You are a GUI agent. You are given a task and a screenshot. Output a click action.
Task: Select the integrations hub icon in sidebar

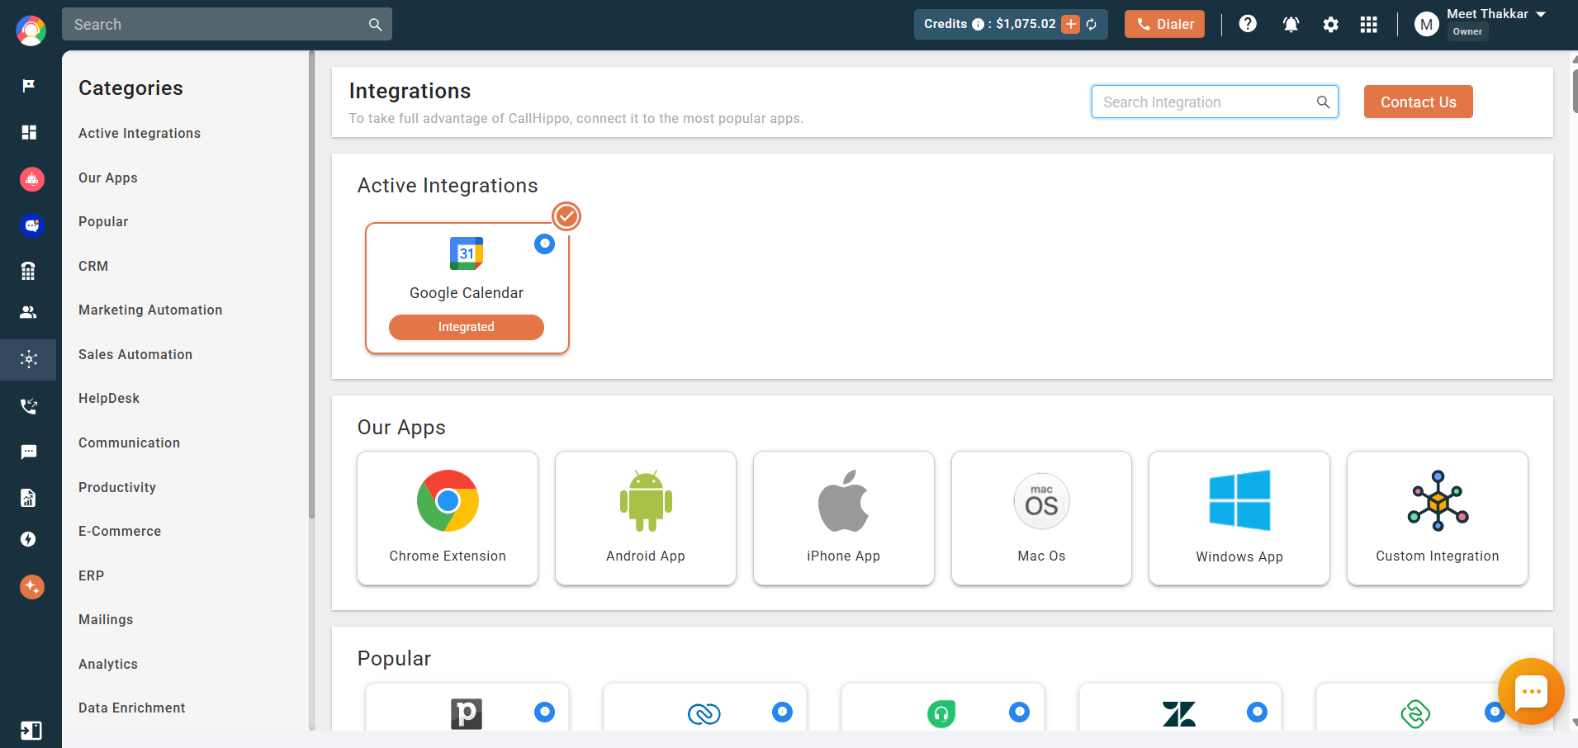pyautogui.click(x=29, y=359)
